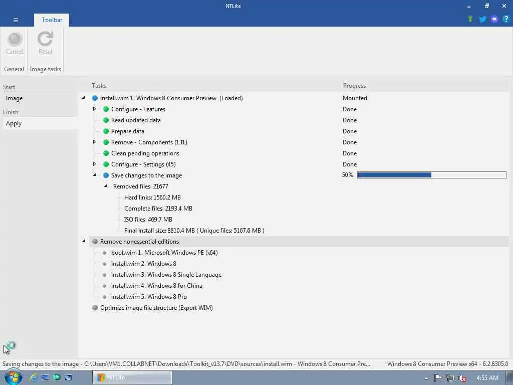This screenshot has height=385, width=513.
Task: Click green dot beside Configure - Features
Action: (x=106, y=109)
